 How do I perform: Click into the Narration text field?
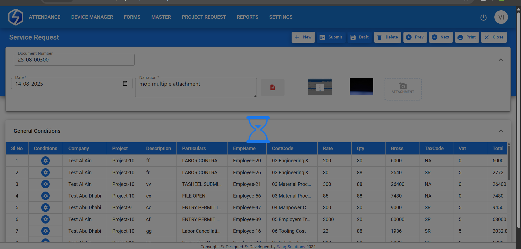[x=195, y=87]
